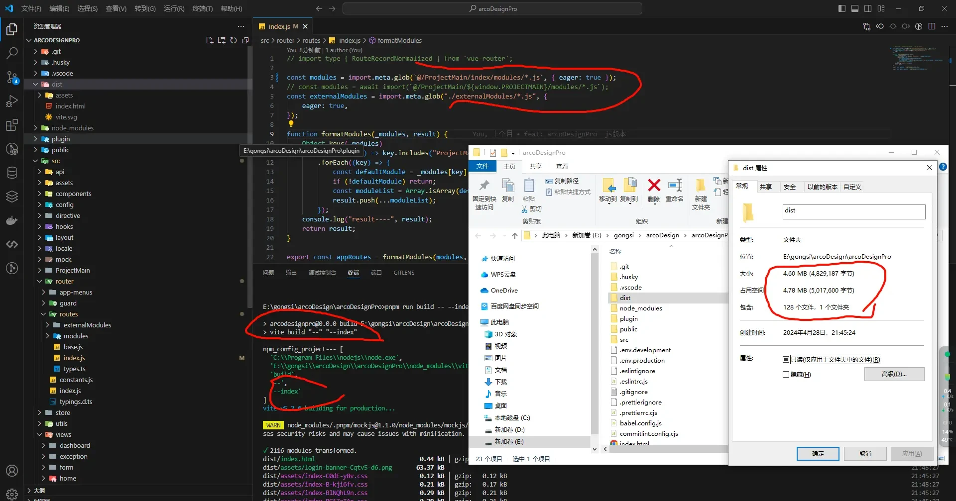Image resolution: width=956 pixels, height=501 pixels.
Task: Copy path in File Explorer ribbon
Action: coord(562,181)
